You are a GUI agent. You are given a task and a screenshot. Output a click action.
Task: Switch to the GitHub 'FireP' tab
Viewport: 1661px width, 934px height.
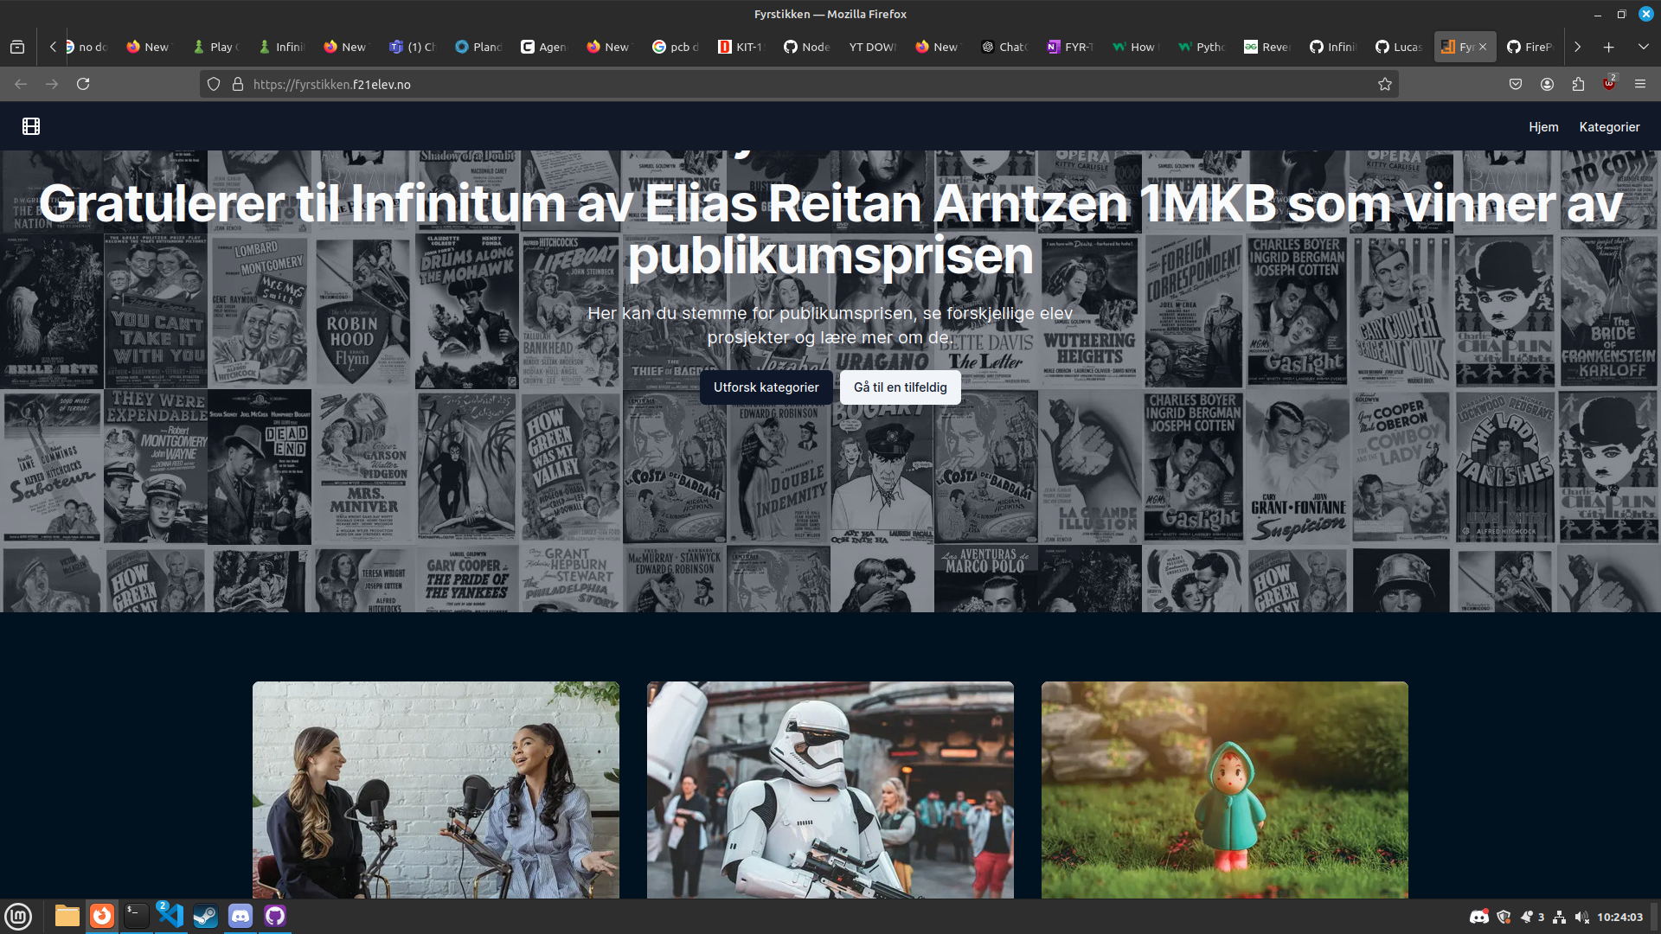[1531, 47]
